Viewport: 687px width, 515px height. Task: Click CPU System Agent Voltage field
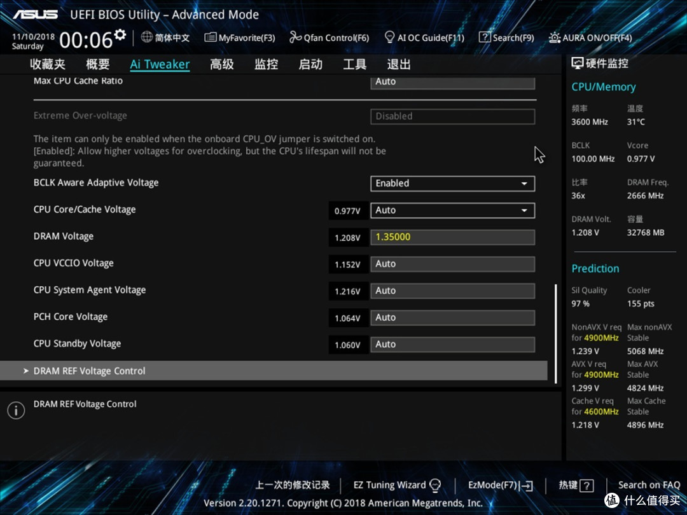[453, 291]
